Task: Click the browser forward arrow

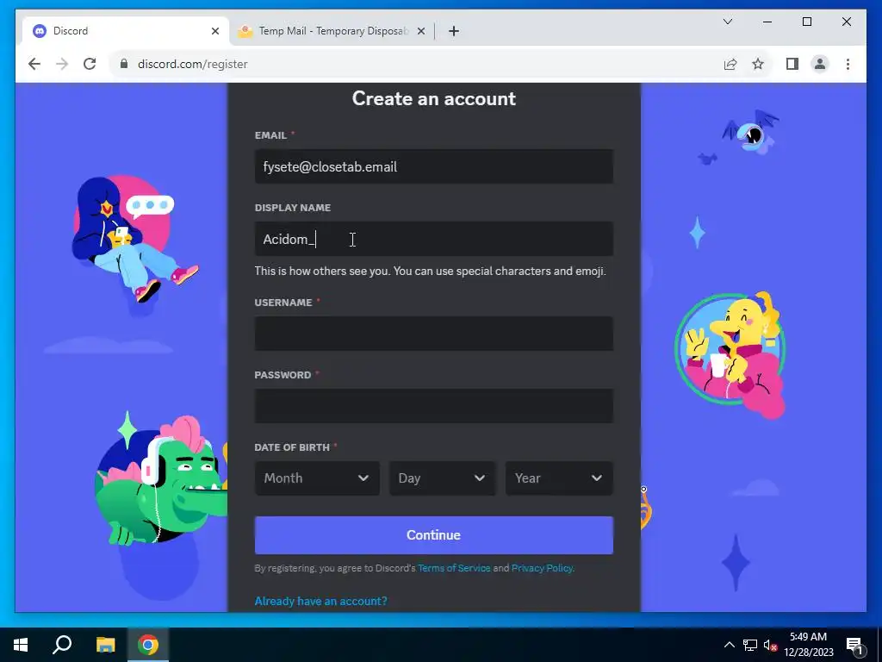Action: [62, 64]
